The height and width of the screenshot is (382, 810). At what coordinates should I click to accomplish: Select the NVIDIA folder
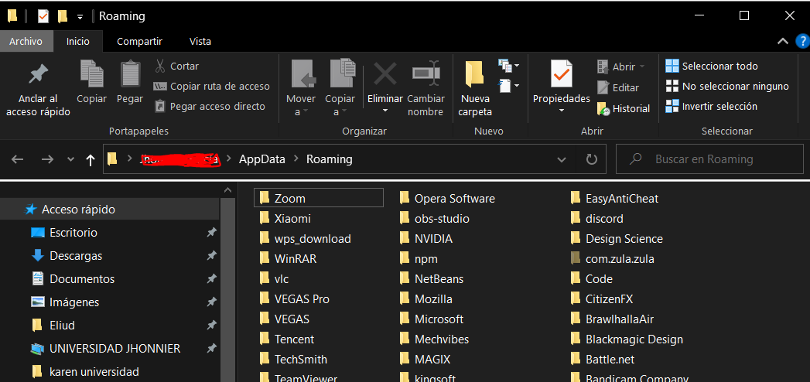click(x=426, y=239)
